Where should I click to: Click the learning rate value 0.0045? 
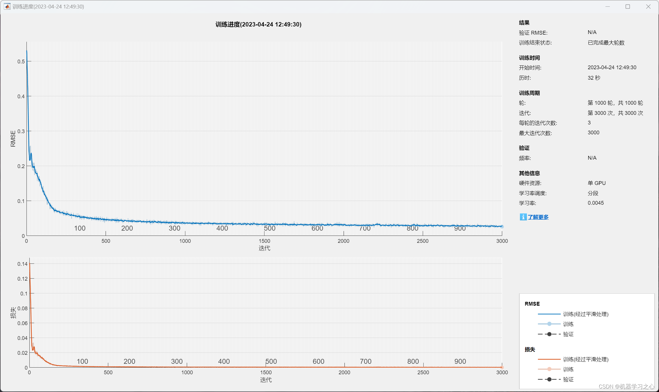[596, 203]
